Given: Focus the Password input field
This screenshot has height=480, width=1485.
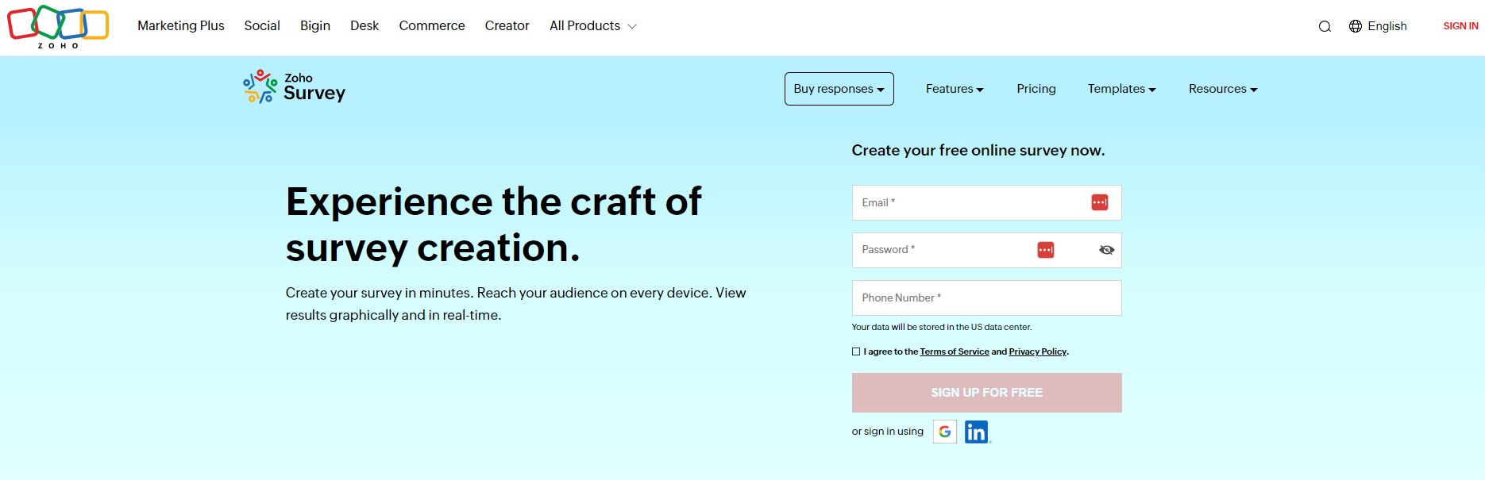Looking at the screenshot, I should coord(987,251).
